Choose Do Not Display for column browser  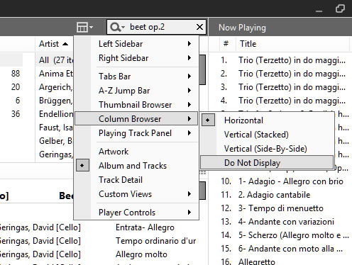[267, 163]
